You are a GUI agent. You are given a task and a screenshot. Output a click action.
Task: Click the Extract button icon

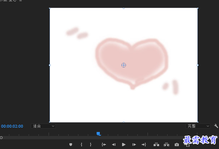(166, 145)
